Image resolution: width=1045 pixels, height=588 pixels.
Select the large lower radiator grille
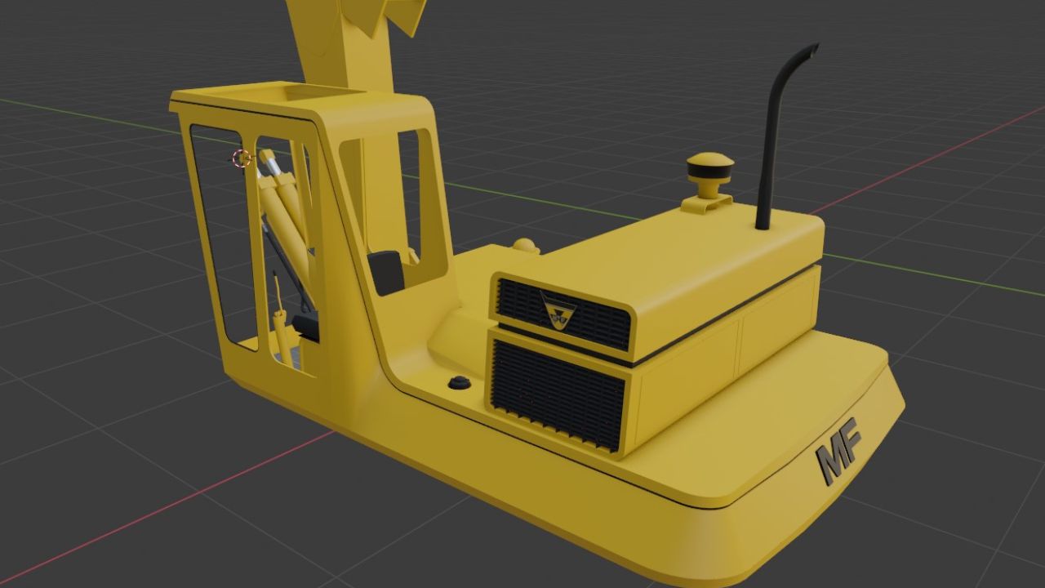pos(558,394)
